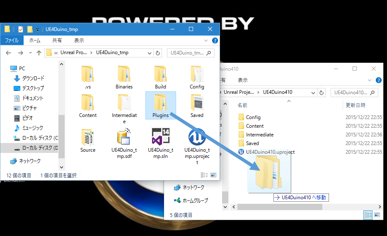Switch UE4Duino_tmp to details view
The height and width of the screenshot is (236, 387).
204,175
